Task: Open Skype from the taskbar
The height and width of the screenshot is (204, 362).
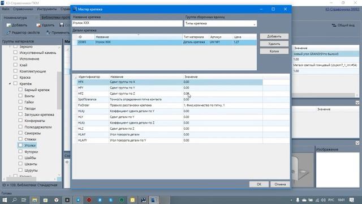Action: point(111,200)
